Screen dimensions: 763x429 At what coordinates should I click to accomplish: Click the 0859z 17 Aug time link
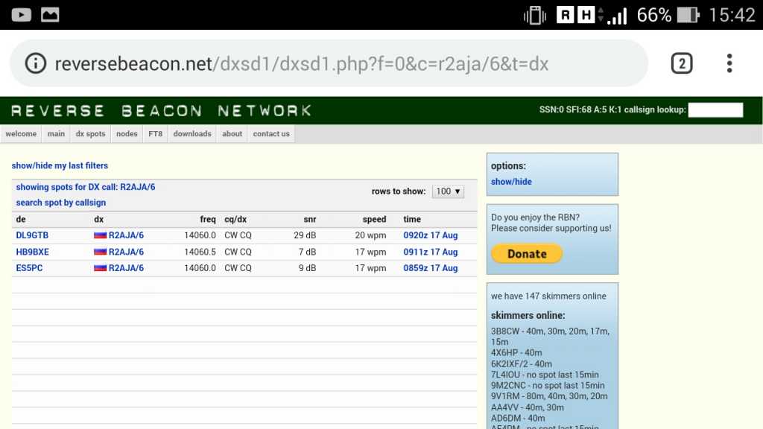pyautogui.click(x=431, y=268)
